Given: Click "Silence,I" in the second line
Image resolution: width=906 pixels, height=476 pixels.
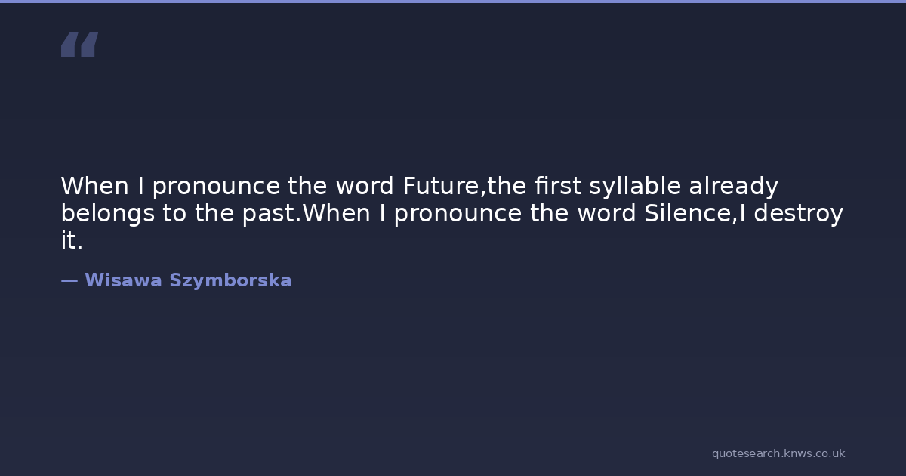Looking at the screenshot, I should (x=695, y=214).
